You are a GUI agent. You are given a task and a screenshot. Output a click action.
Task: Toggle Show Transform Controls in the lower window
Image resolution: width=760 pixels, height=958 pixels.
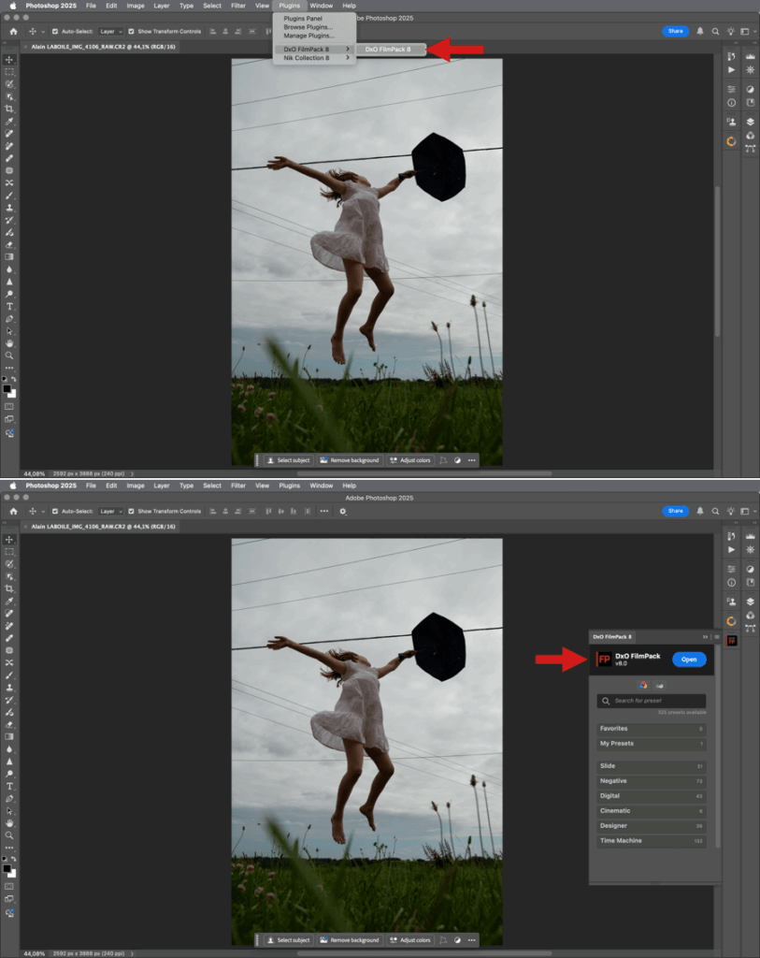(x=132, y=512)
